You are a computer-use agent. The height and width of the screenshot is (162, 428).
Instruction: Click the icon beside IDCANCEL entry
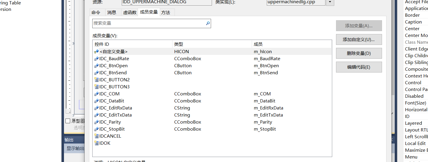click(96, 136)
